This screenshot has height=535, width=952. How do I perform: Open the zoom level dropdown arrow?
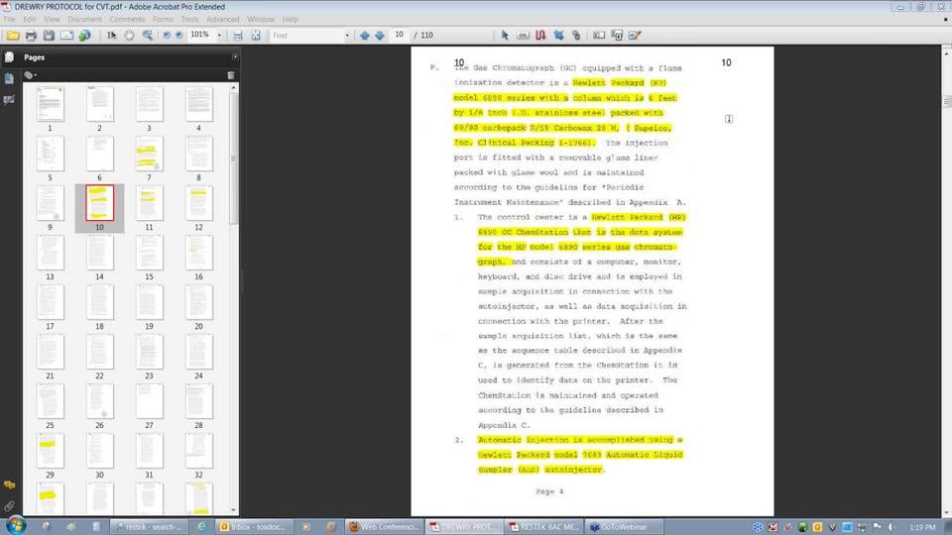pyautogui.click(x=219, y=36)
